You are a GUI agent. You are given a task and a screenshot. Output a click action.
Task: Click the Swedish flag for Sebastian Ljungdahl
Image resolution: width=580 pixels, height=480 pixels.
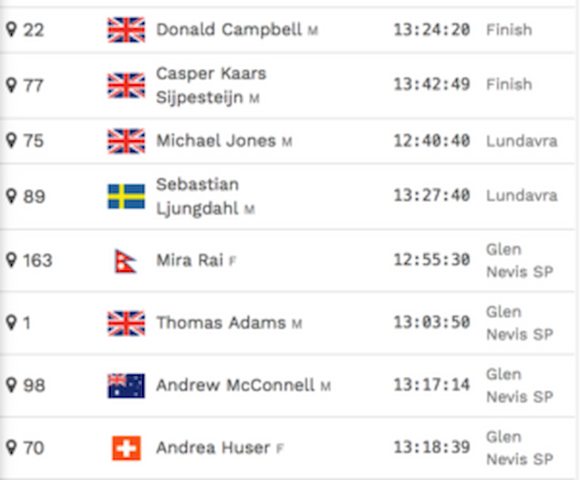tap(126, 196)
